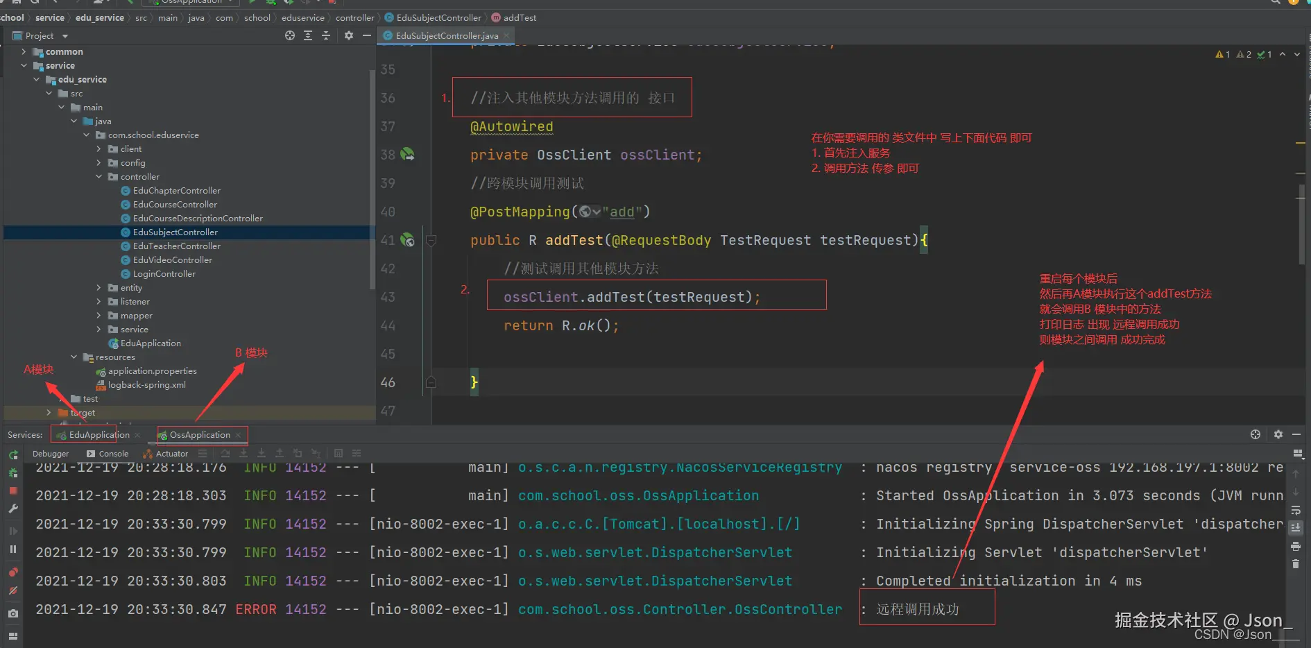Select opened file with the crosshair icon in Project panel
The height and width of the screenshot is (648, 1311).
[290, 35]
